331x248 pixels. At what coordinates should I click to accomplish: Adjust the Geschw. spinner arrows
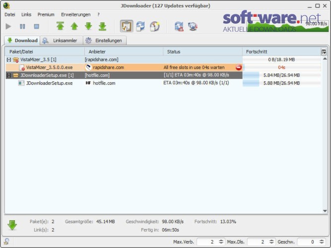(322, 242)
